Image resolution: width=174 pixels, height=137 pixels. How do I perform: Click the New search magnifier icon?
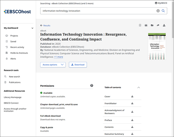[x=5, y=76]
